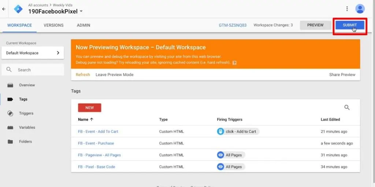Click the Workspace Changes: 3 indicator
The image size is (375, 187).
tap(273, 25)
